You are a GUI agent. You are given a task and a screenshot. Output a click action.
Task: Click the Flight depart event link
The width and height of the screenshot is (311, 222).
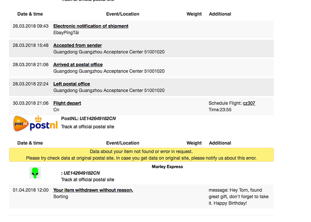click(x=67, y=103)
